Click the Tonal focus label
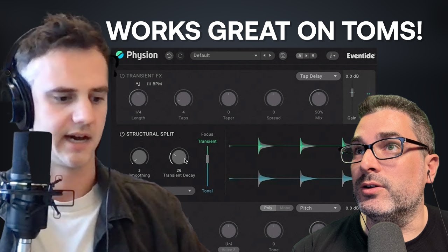 pyautogui.click(x=207, y=191)
